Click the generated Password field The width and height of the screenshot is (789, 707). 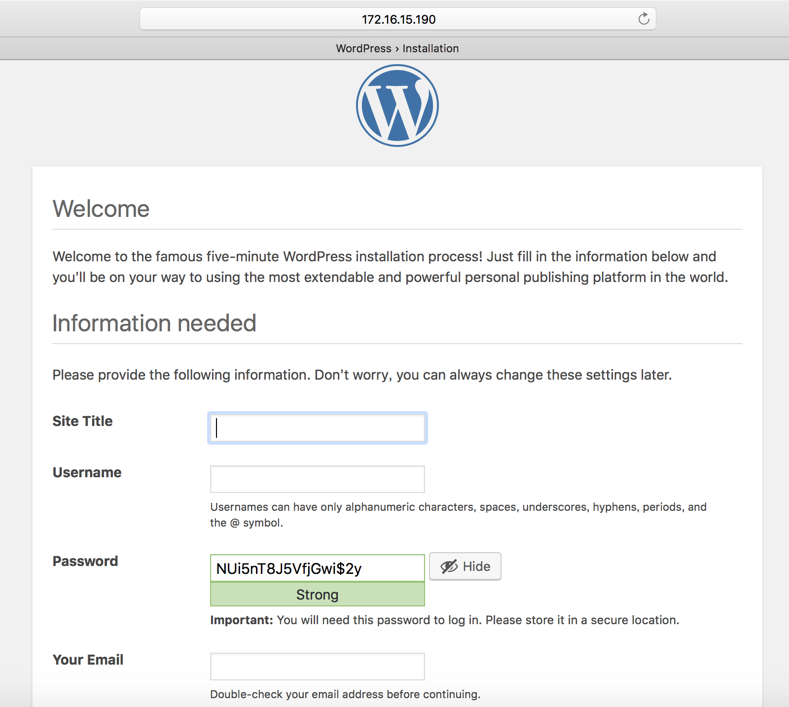click(x=318, y=568)
